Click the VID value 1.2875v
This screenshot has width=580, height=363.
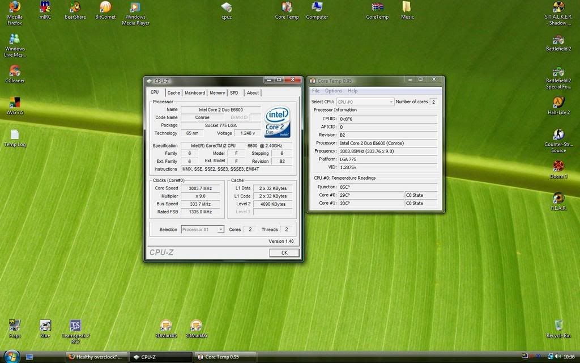tap(387, 167)
